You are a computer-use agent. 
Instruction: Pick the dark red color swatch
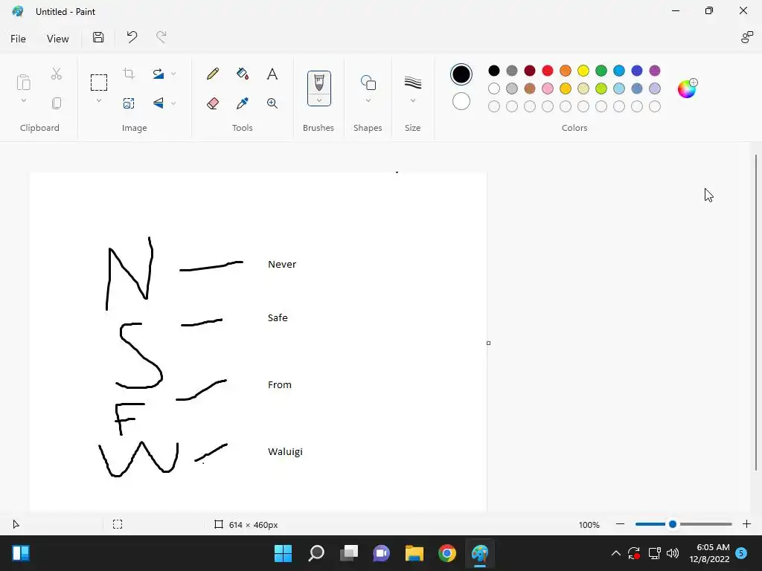pos(530,71)
